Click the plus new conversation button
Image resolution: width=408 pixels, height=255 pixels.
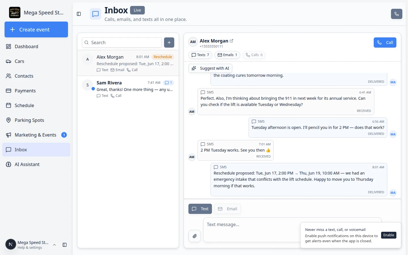pyautogui.click(x=169, y=42)
